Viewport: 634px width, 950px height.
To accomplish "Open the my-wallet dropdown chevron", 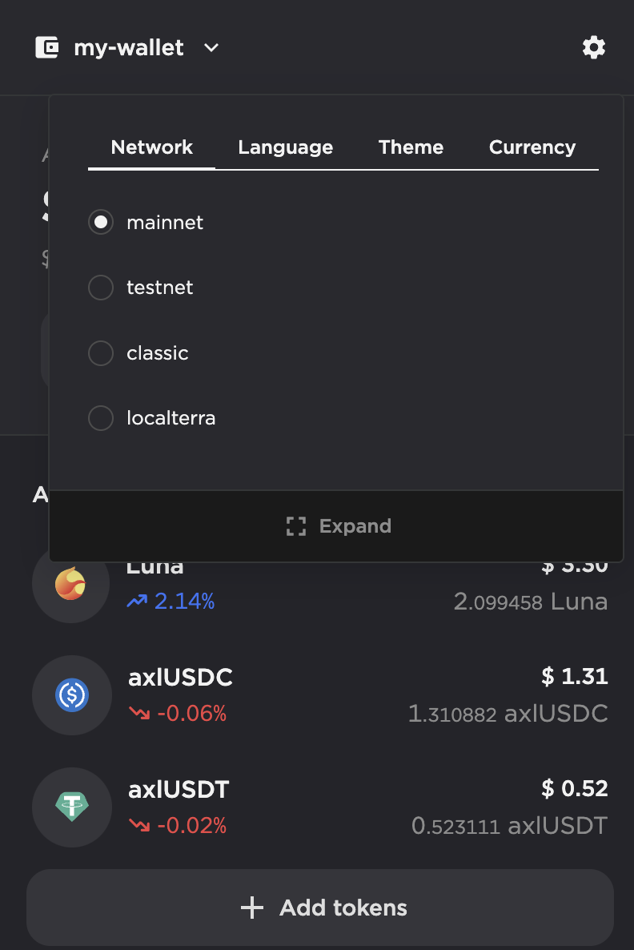I will pos(211,48).
